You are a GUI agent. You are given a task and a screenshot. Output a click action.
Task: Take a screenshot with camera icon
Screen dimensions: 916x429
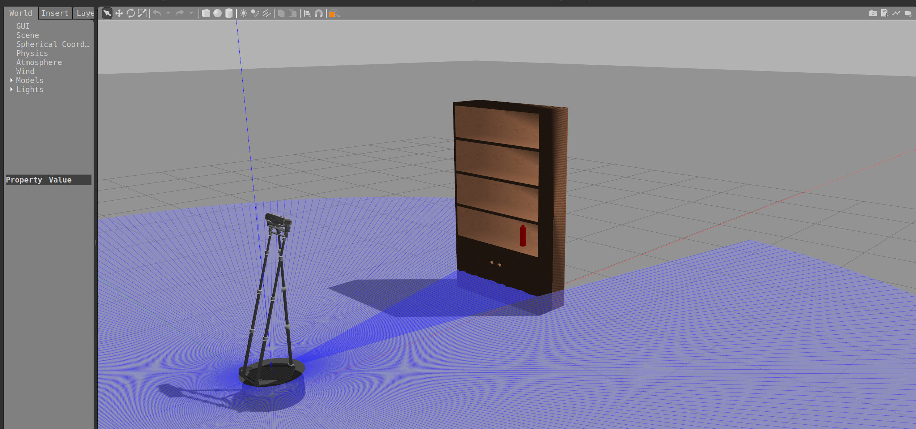(873, 13)
